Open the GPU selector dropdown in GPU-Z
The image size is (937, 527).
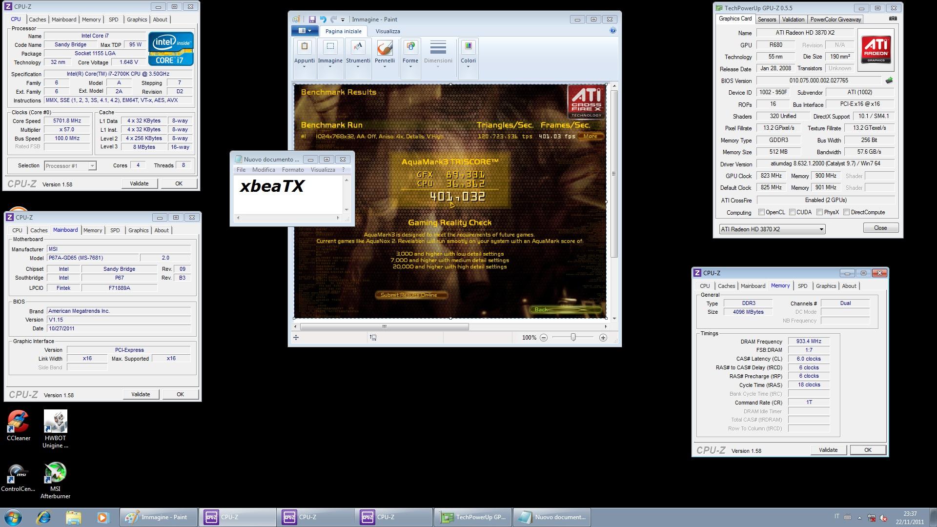772,229
